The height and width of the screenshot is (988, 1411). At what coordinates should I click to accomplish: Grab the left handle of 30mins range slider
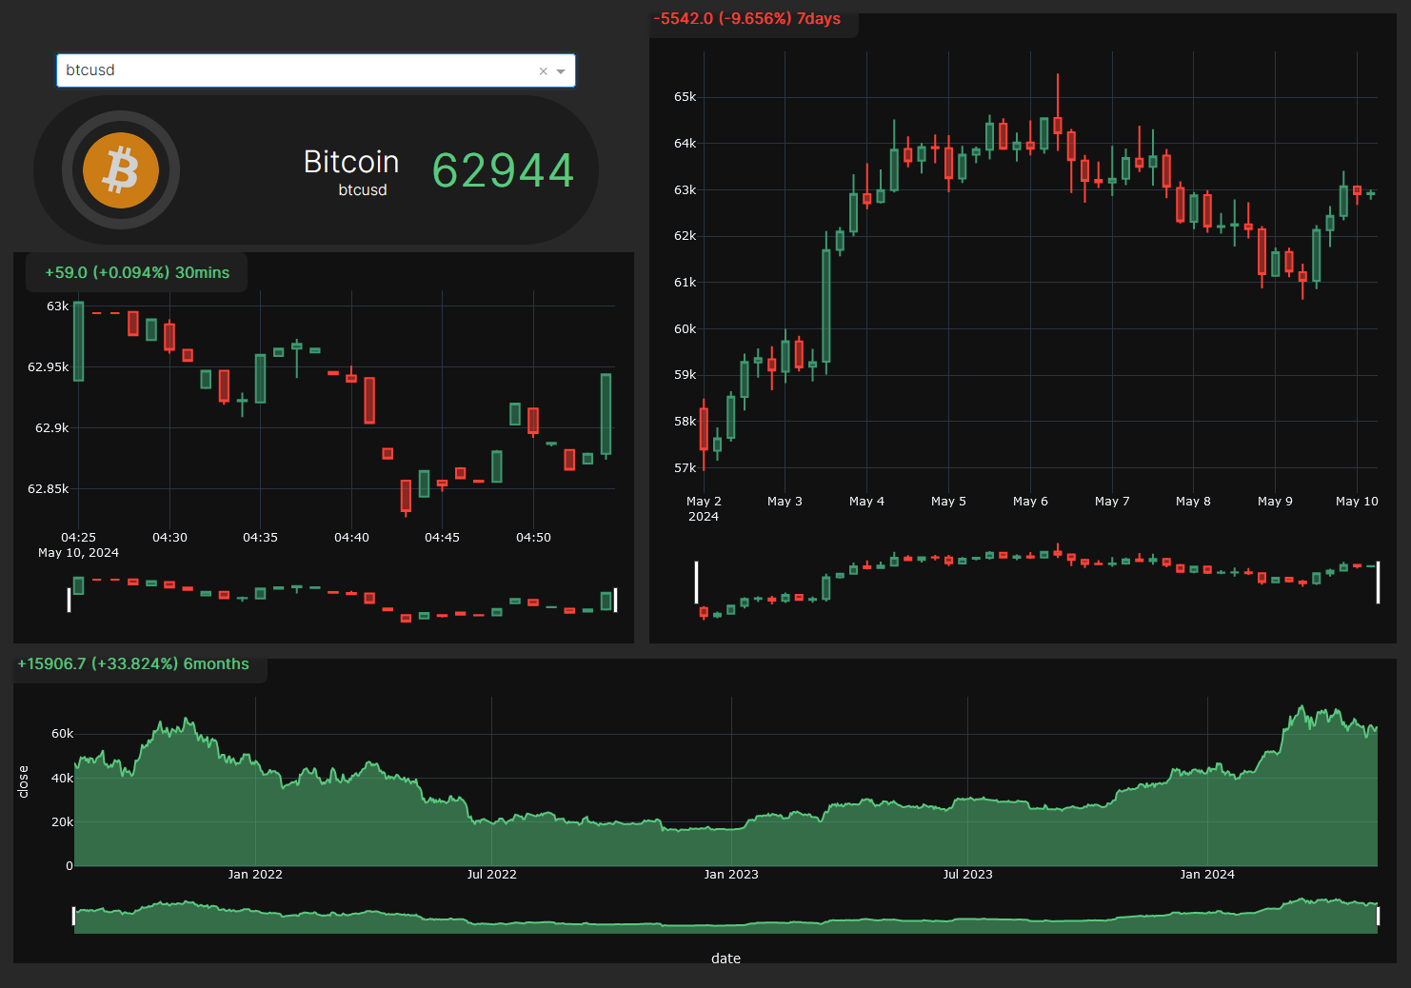pos(69,600)
